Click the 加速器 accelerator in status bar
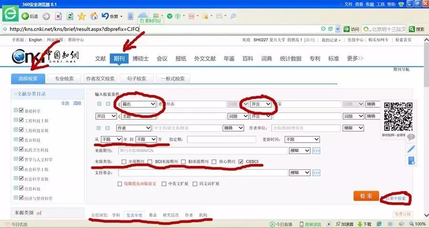 [344, 224]
